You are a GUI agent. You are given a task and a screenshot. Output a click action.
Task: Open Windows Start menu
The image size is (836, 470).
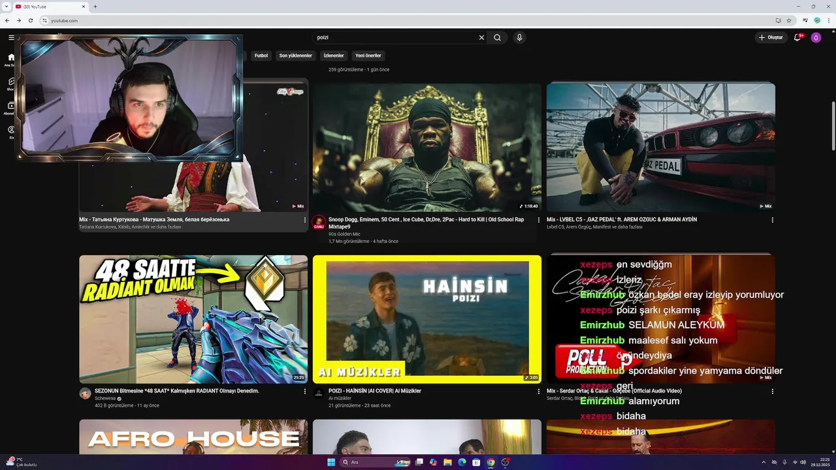tap(331, 462)
